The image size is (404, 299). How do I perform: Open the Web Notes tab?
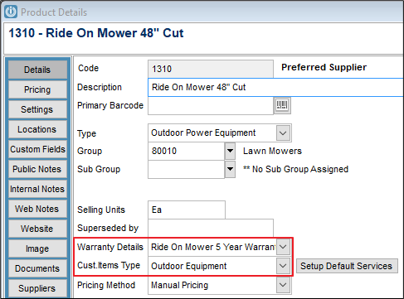click(x=37, y=209)
